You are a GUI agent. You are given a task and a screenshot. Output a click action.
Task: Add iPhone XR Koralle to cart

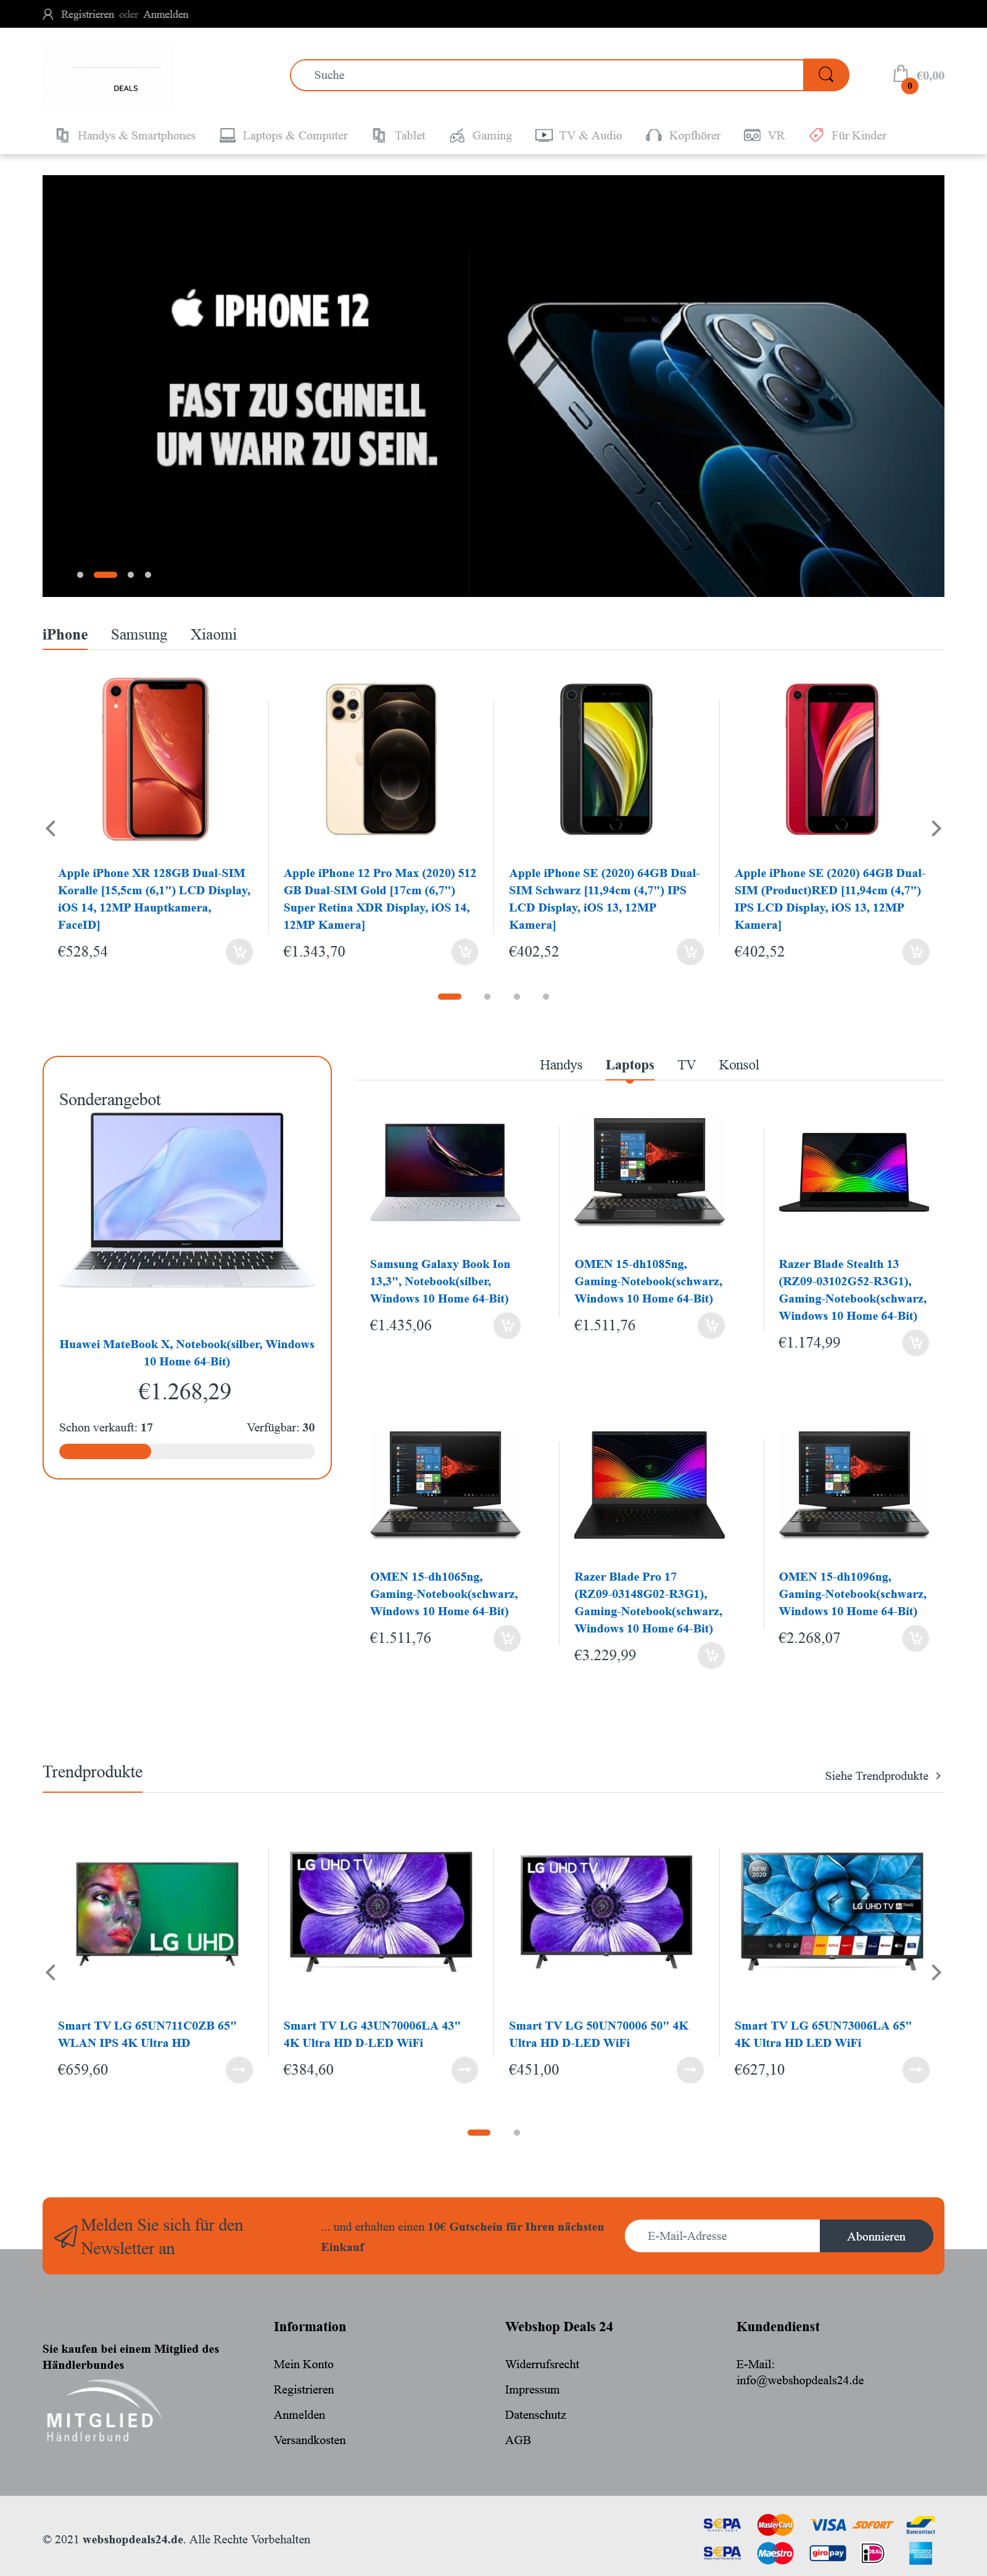pyautogui.click(x=239, y=952)
